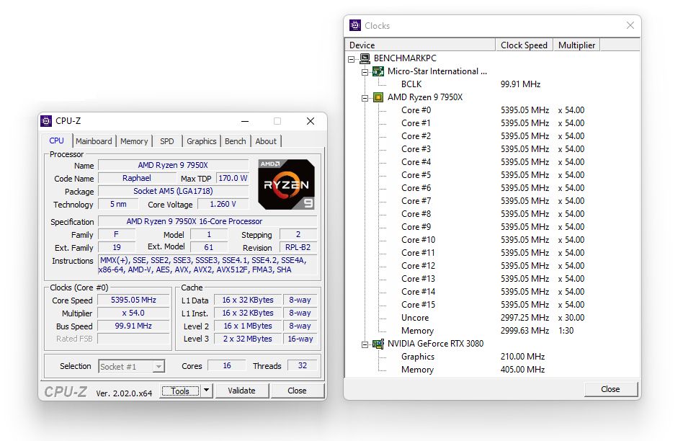Select the Core #4 row
Image resolution: width=683 pixels, height=441 pixels.
pyautogui.click(x=492, y=162)
